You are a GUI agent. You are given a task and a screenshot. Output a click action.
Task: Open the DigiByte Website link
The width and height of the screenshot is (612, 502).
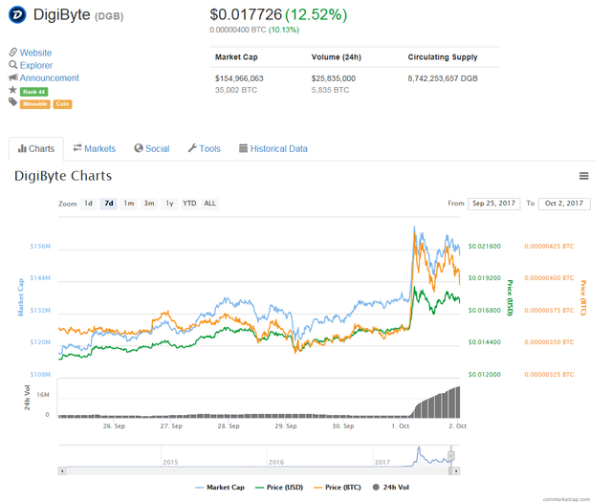coord(35,53)
